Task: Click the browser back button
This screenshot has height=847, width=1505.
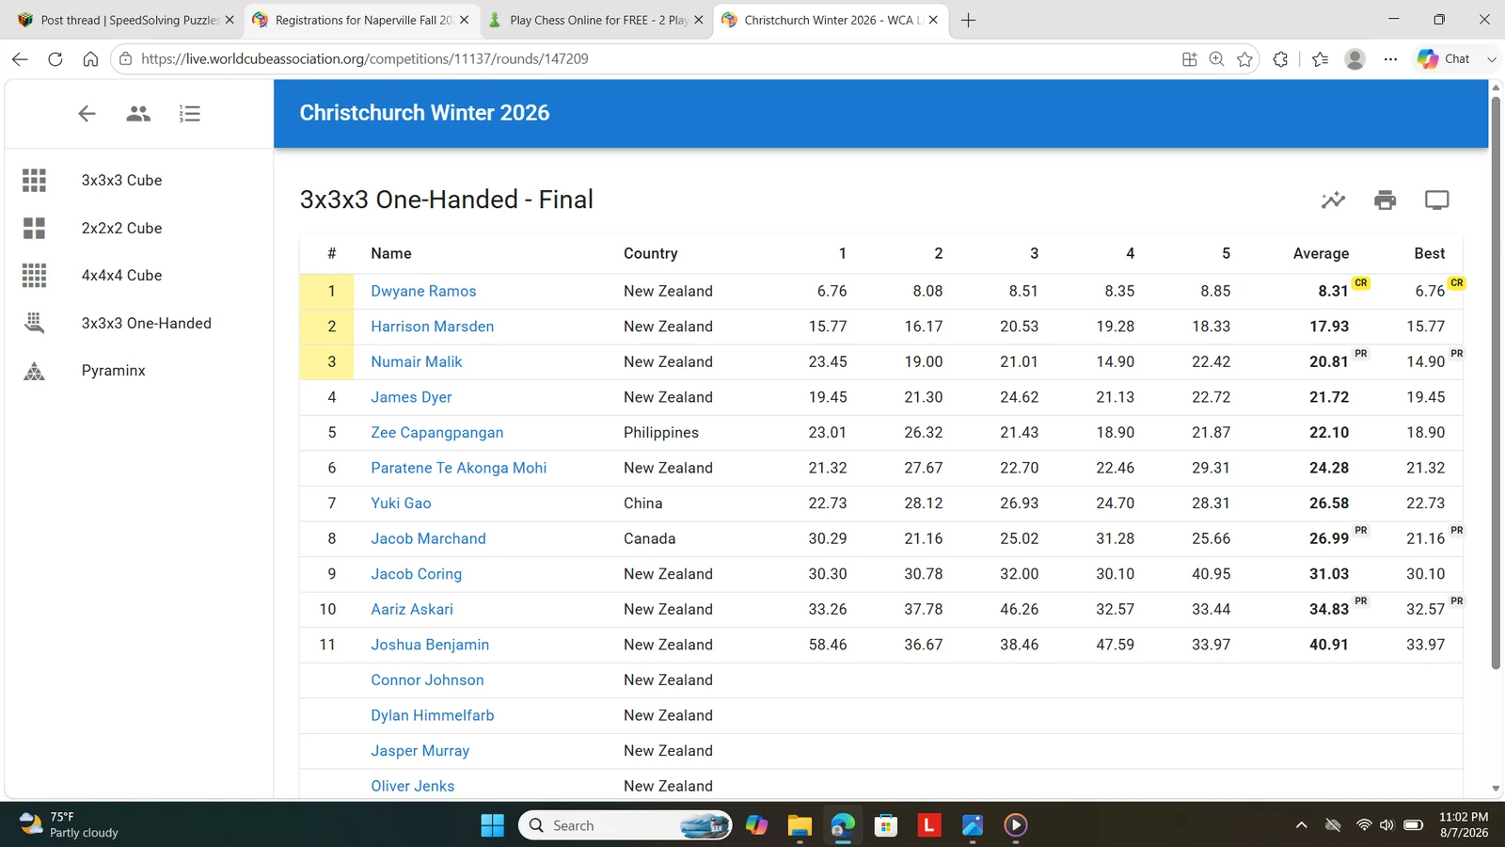Action: tap(20, 59)
